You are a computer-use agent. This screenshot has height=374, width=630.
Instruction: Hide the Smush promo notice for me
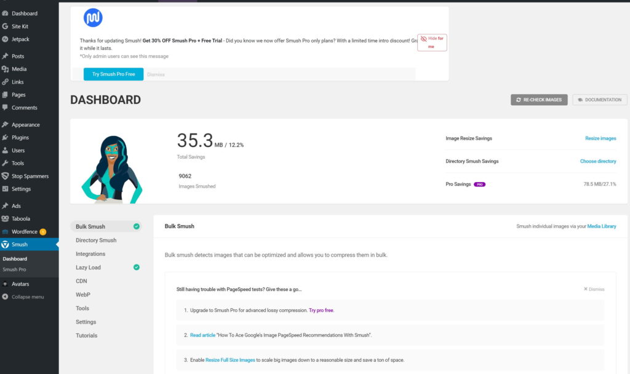click(x=432, y=42)
